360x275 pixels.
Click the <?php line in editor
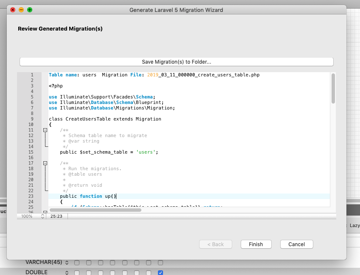(56, 86)
